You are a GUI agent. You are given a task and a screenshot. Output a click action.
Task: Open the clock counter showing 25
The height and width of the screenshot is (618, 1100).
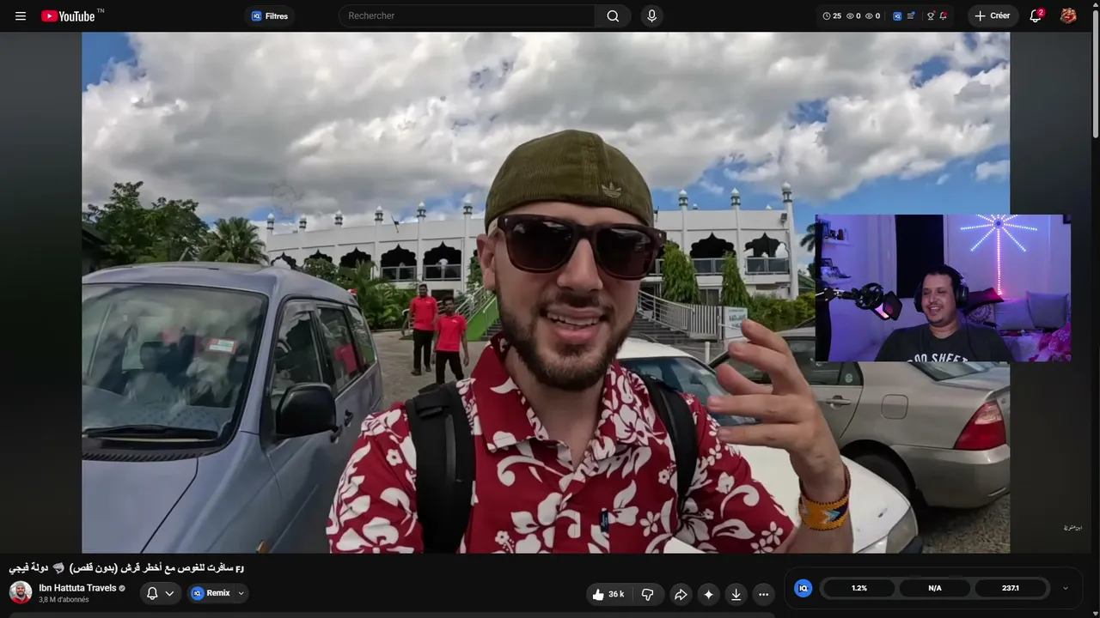832,15
